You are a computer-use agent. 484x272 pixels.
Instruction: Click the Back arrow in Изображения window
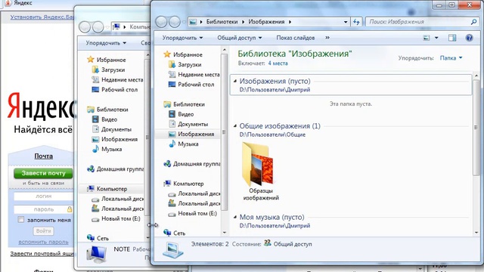[161, 22]
